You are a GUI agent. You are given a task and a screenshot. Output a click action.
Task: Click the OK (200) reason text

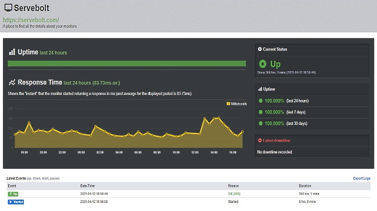pos(234,194)
